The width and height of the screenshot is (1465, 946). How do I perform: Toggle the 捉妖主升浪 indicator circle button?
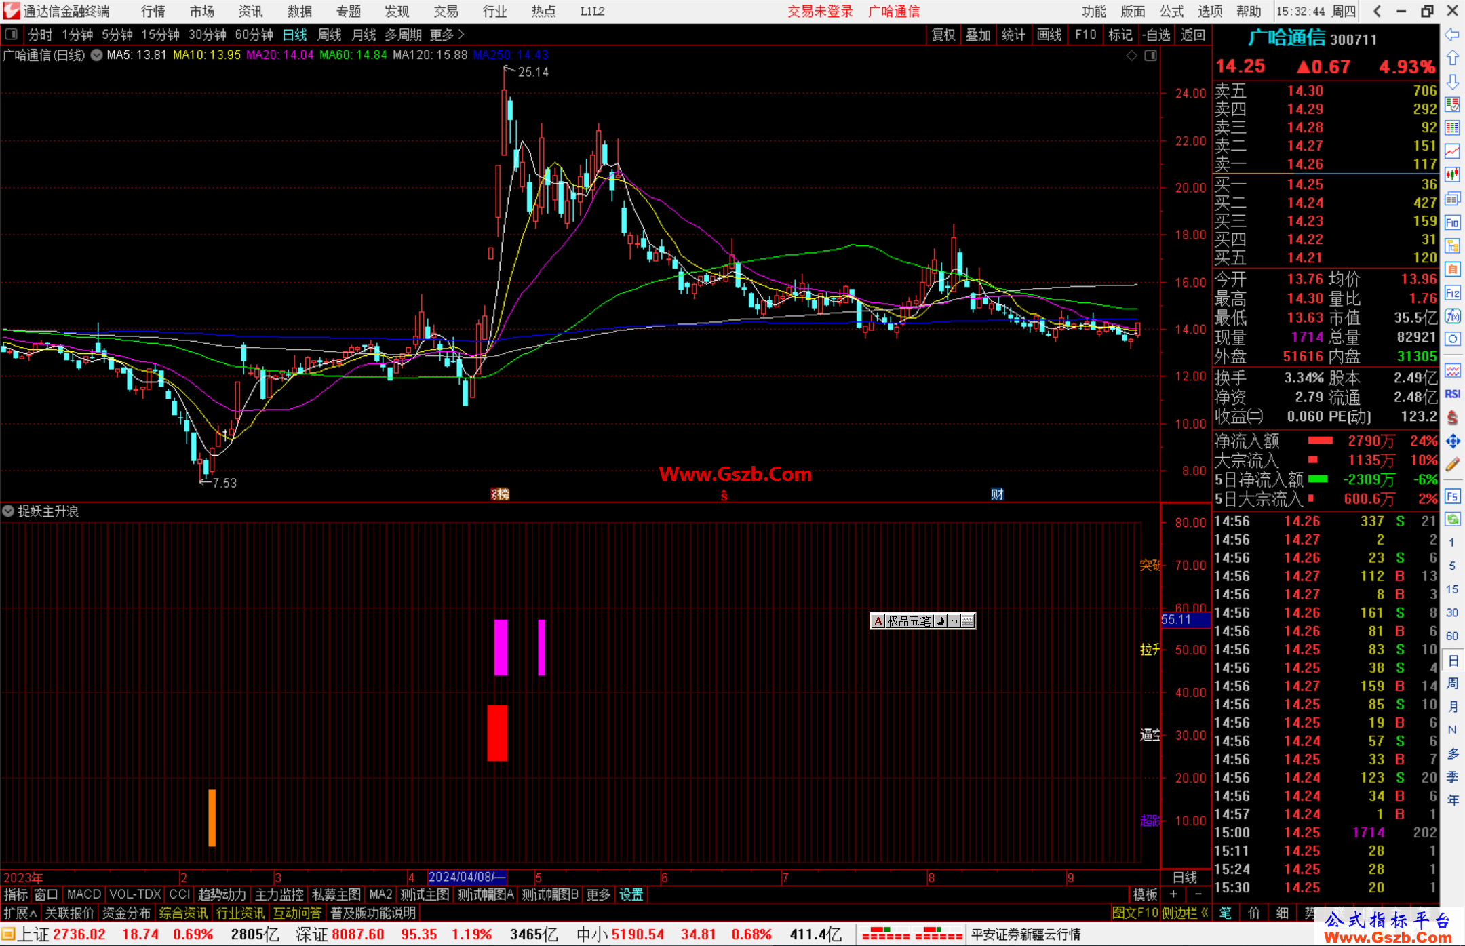click(8, 511)
